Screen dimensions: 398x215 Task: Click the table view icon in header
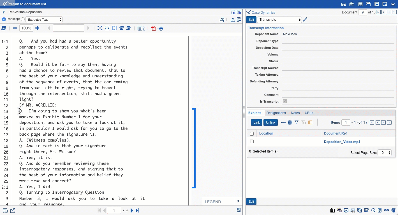click(x=360, y=4)
